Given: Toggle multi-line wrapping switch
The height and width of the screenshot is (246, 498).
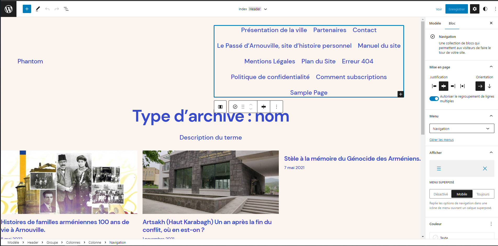Looking at the screenshot, I should (434, 99).
